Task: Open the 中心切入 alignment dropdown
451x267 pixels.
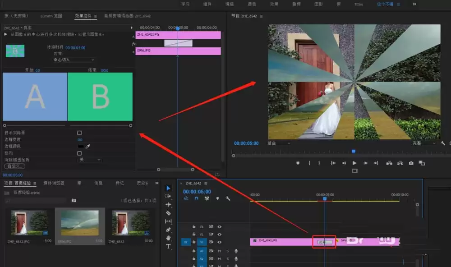Action: [74, 60]
